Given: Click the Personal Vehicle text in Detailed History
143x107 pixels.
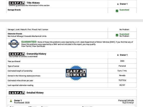Looking at the screenshot, I should (x=126, y=101).
